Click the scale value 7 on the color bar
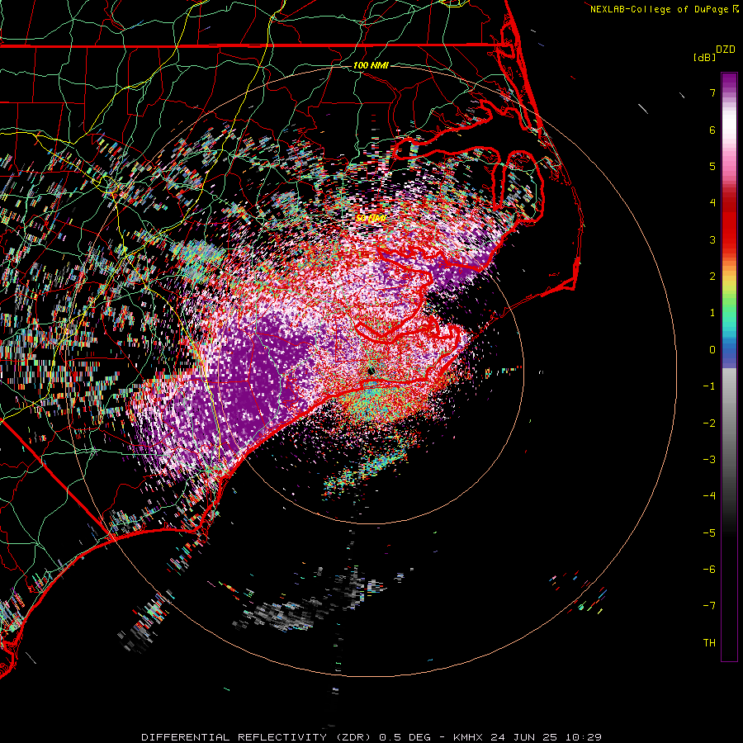This screenshot has height=743, width=743. (712, 92)
